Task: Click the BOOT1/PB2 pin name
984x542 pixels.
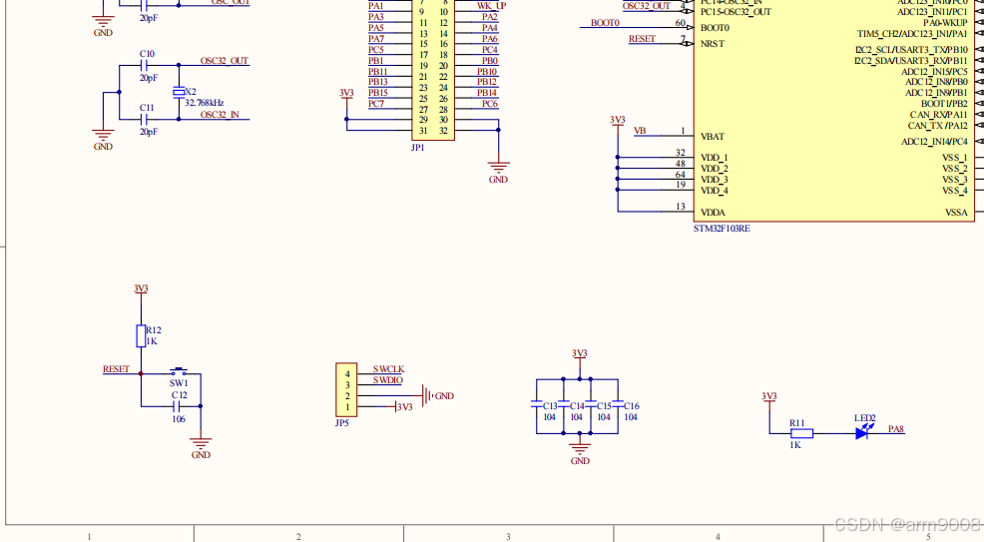Action: [x=944, y=104]
